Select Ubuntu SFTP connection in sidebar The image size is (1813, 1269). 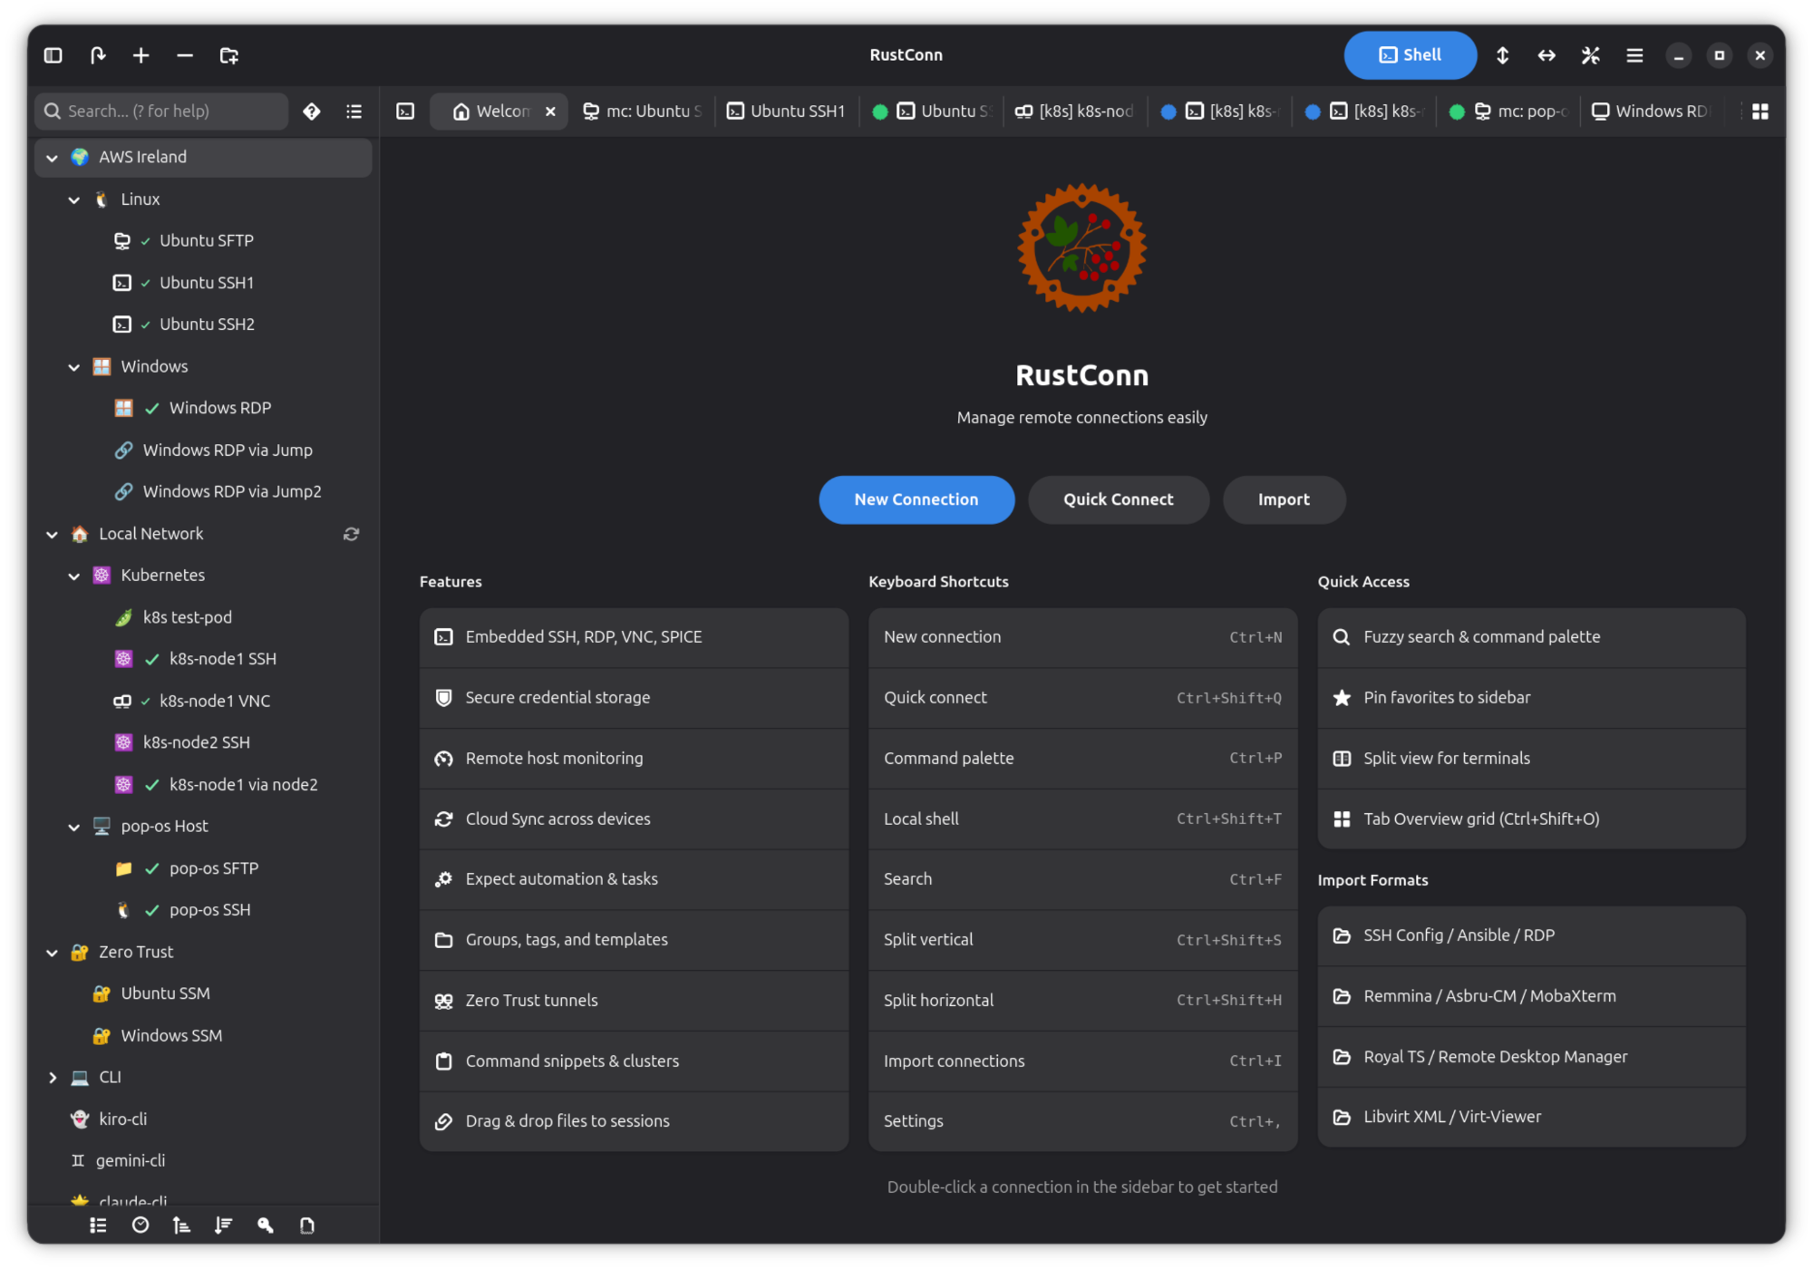coord(203,240)
